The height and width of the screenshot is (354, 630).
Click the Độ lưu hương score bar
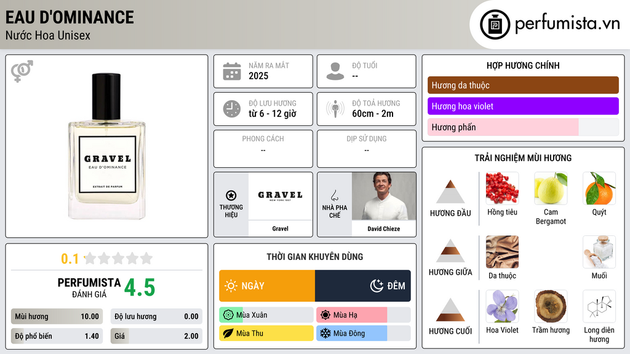pyautogui.click(x=156, y=317)
